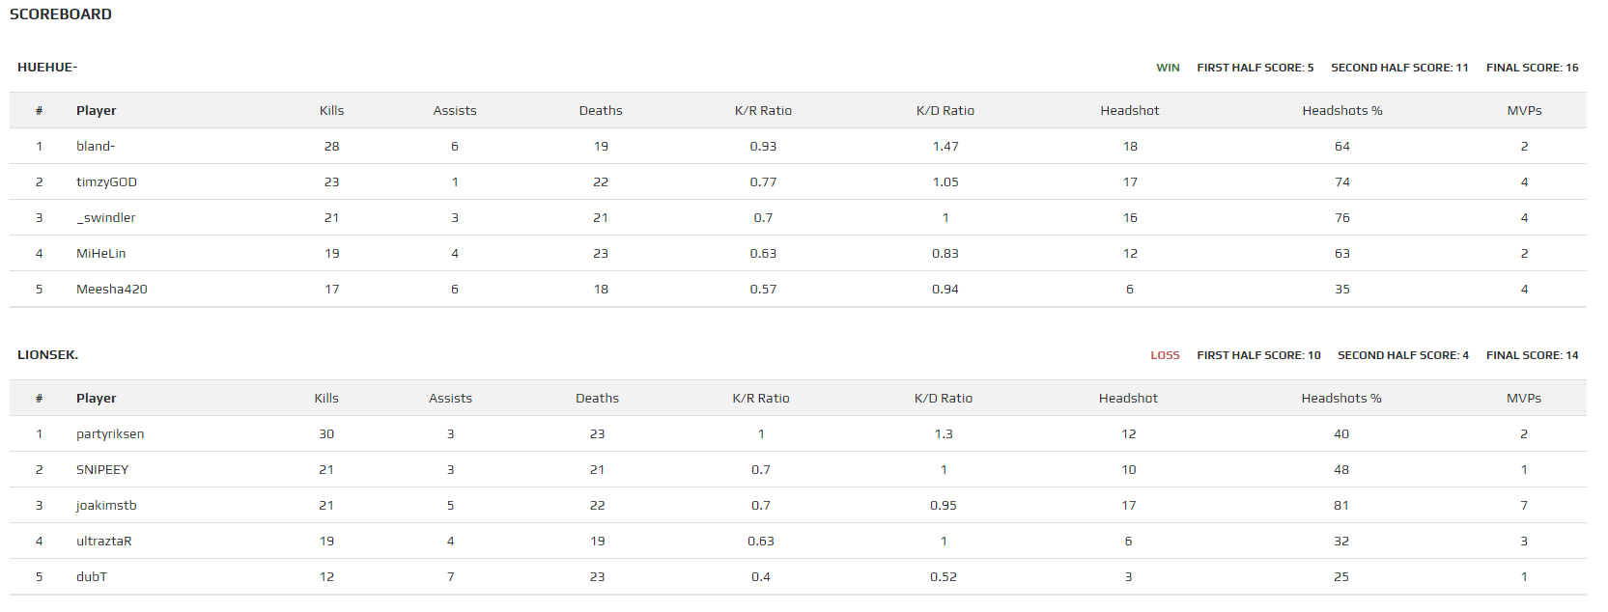Click SNIPEEY in LIONSEK table
1608x612 pixels.
click(x=102, y=470)
